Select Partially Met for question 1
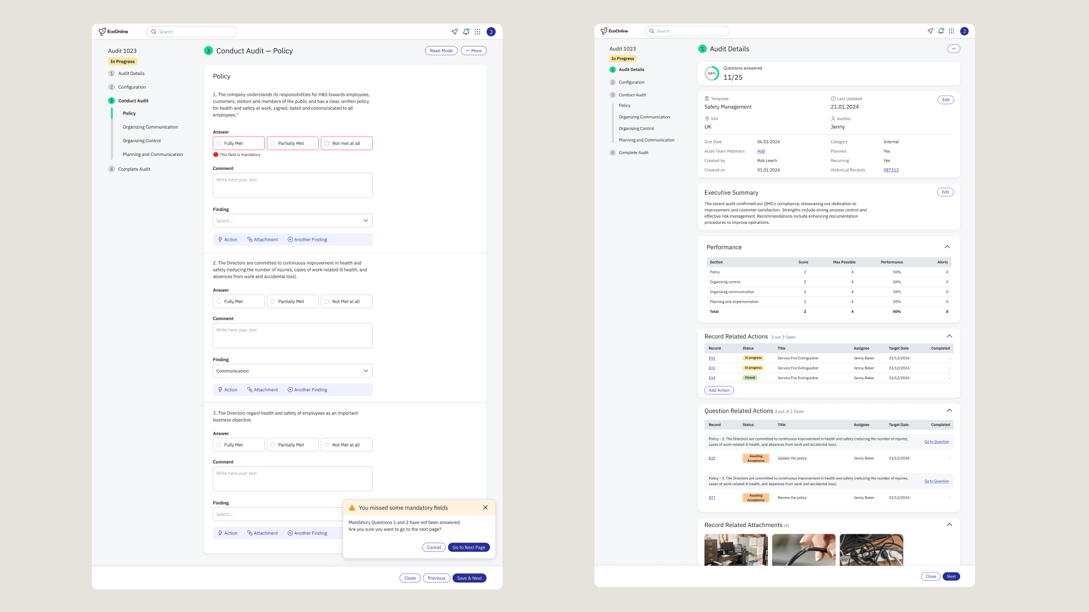Screen dimensions: 1089x612 pos(293,143)
